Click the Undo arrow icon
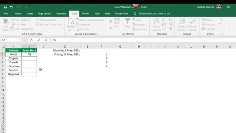 point(11,7)
